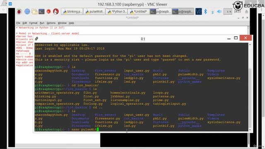Click the PuTTY icon in R1 title bar
Screen dimensions: 265x149
click(x=36, y=39)
